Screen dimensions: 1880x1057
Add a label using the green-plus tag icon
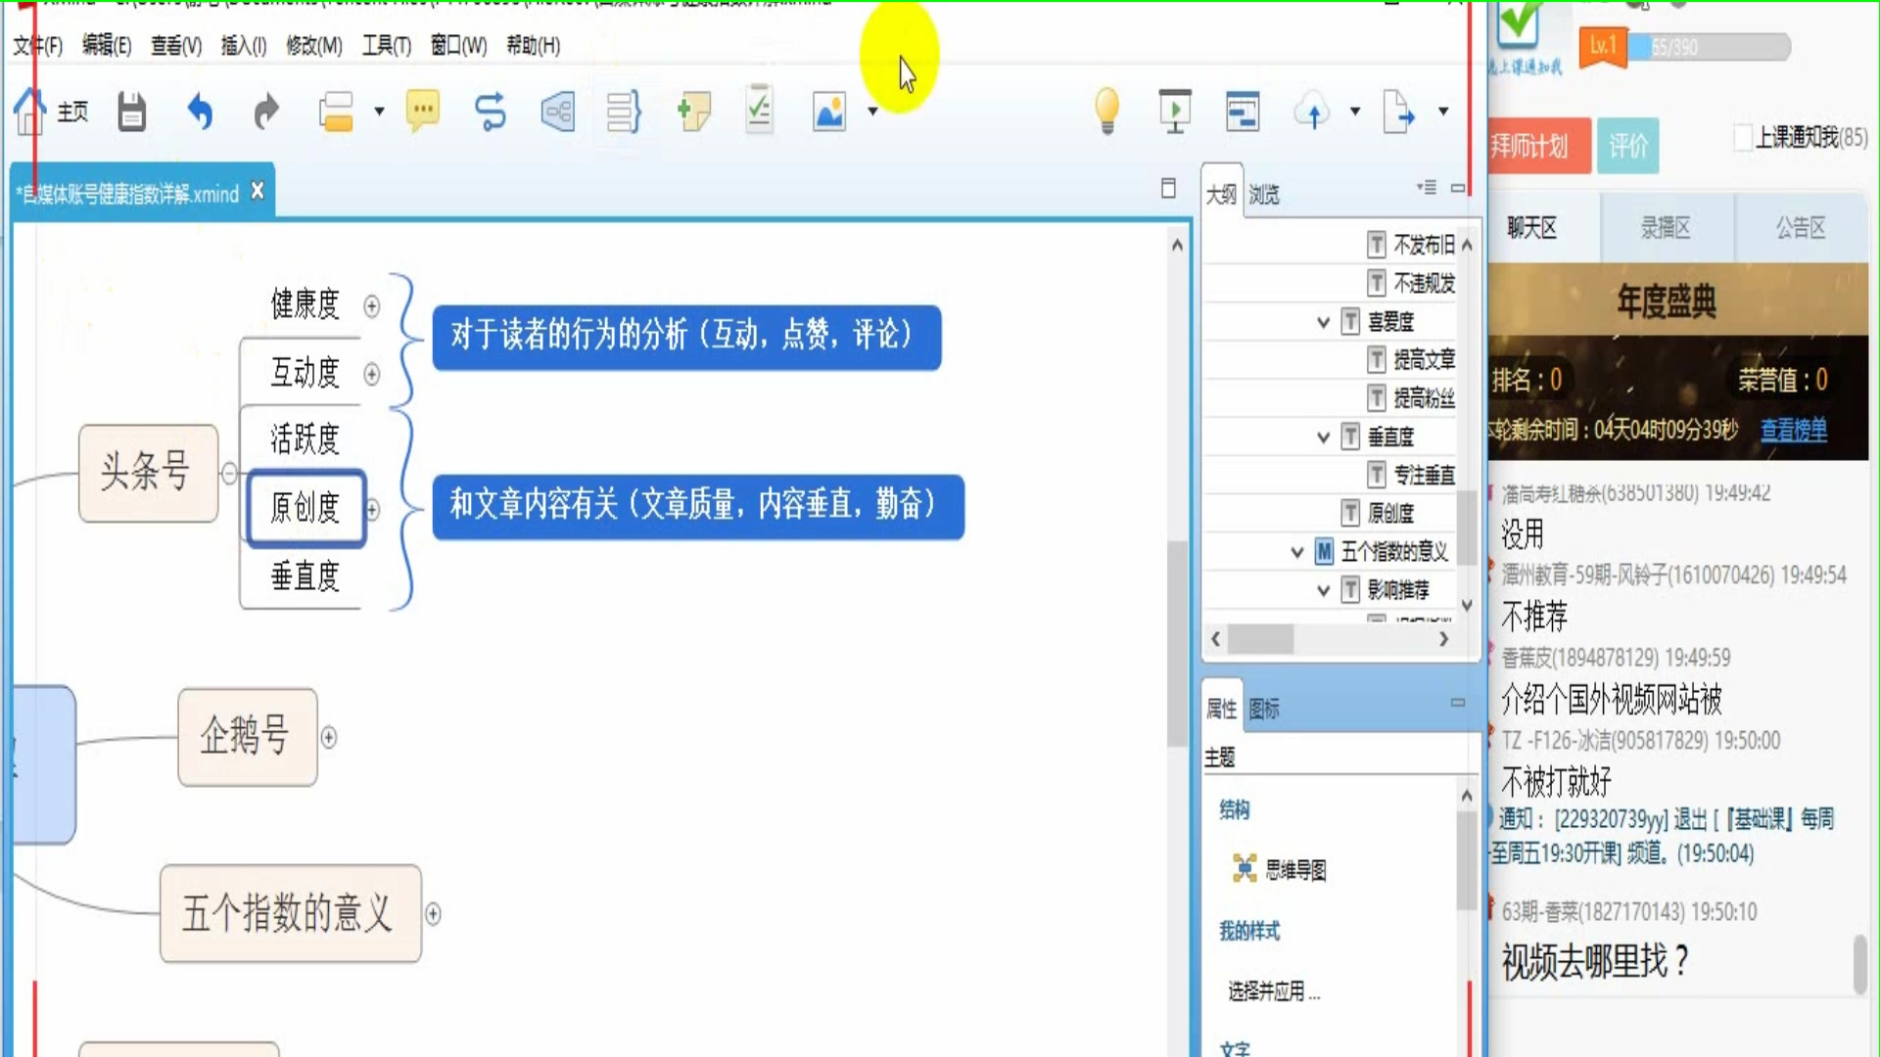(x=693, y=113)
